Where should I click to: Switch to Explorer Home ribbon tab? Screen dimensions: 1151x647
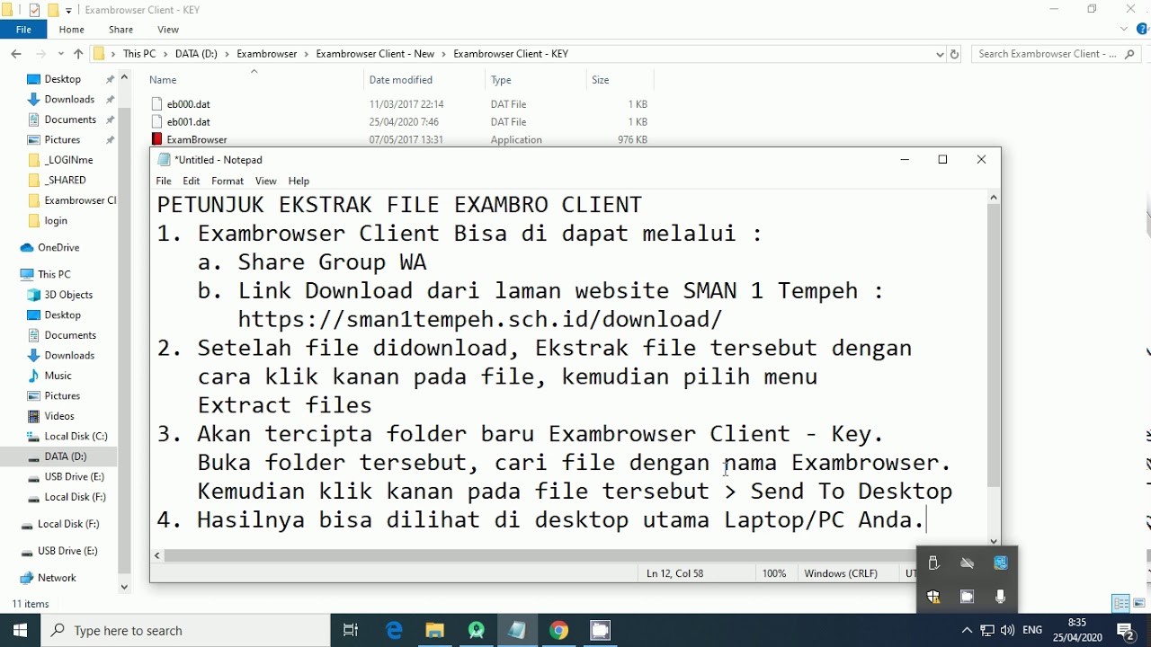(x=72, y=30)
